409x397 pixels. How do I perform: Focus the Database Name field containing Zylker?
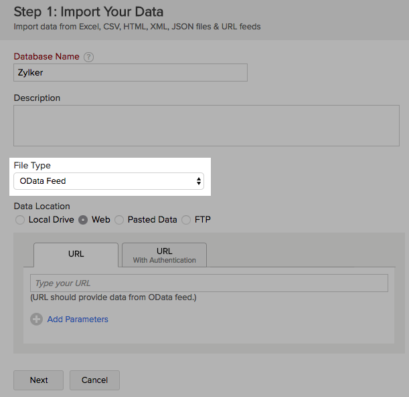[131, 72]
